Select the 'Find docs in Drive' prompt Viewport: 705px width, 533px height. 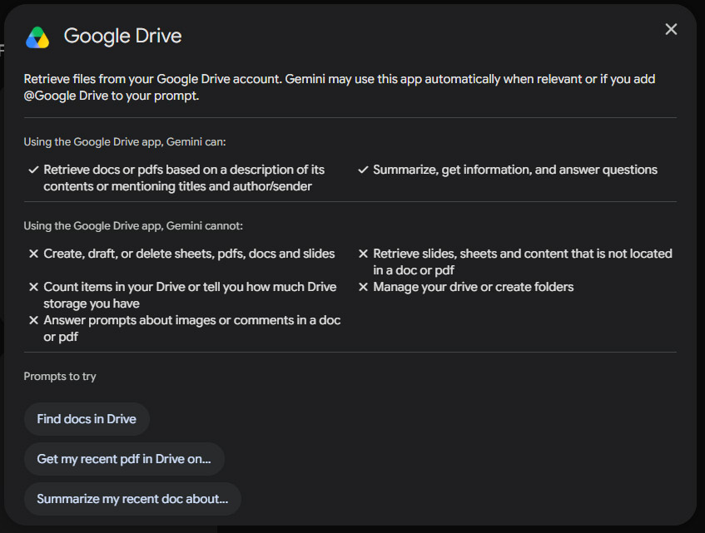(x=87, y=419)
